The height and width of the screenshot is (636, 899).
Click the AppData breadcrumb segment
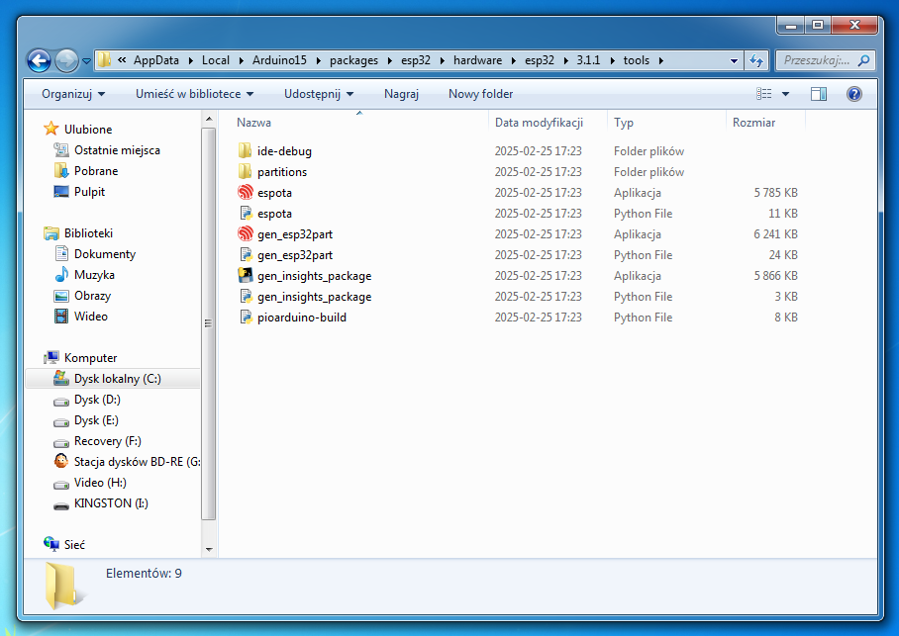156,60
